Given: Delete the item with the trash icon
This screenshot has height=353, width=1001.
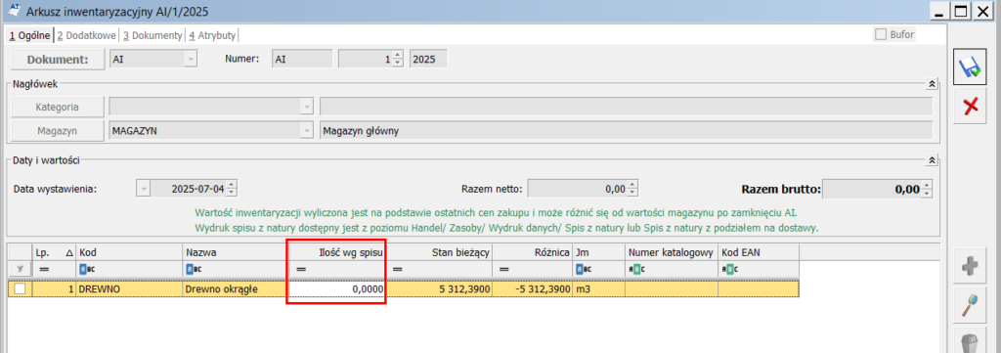Looking at the screenshot, I should [971, 341].
